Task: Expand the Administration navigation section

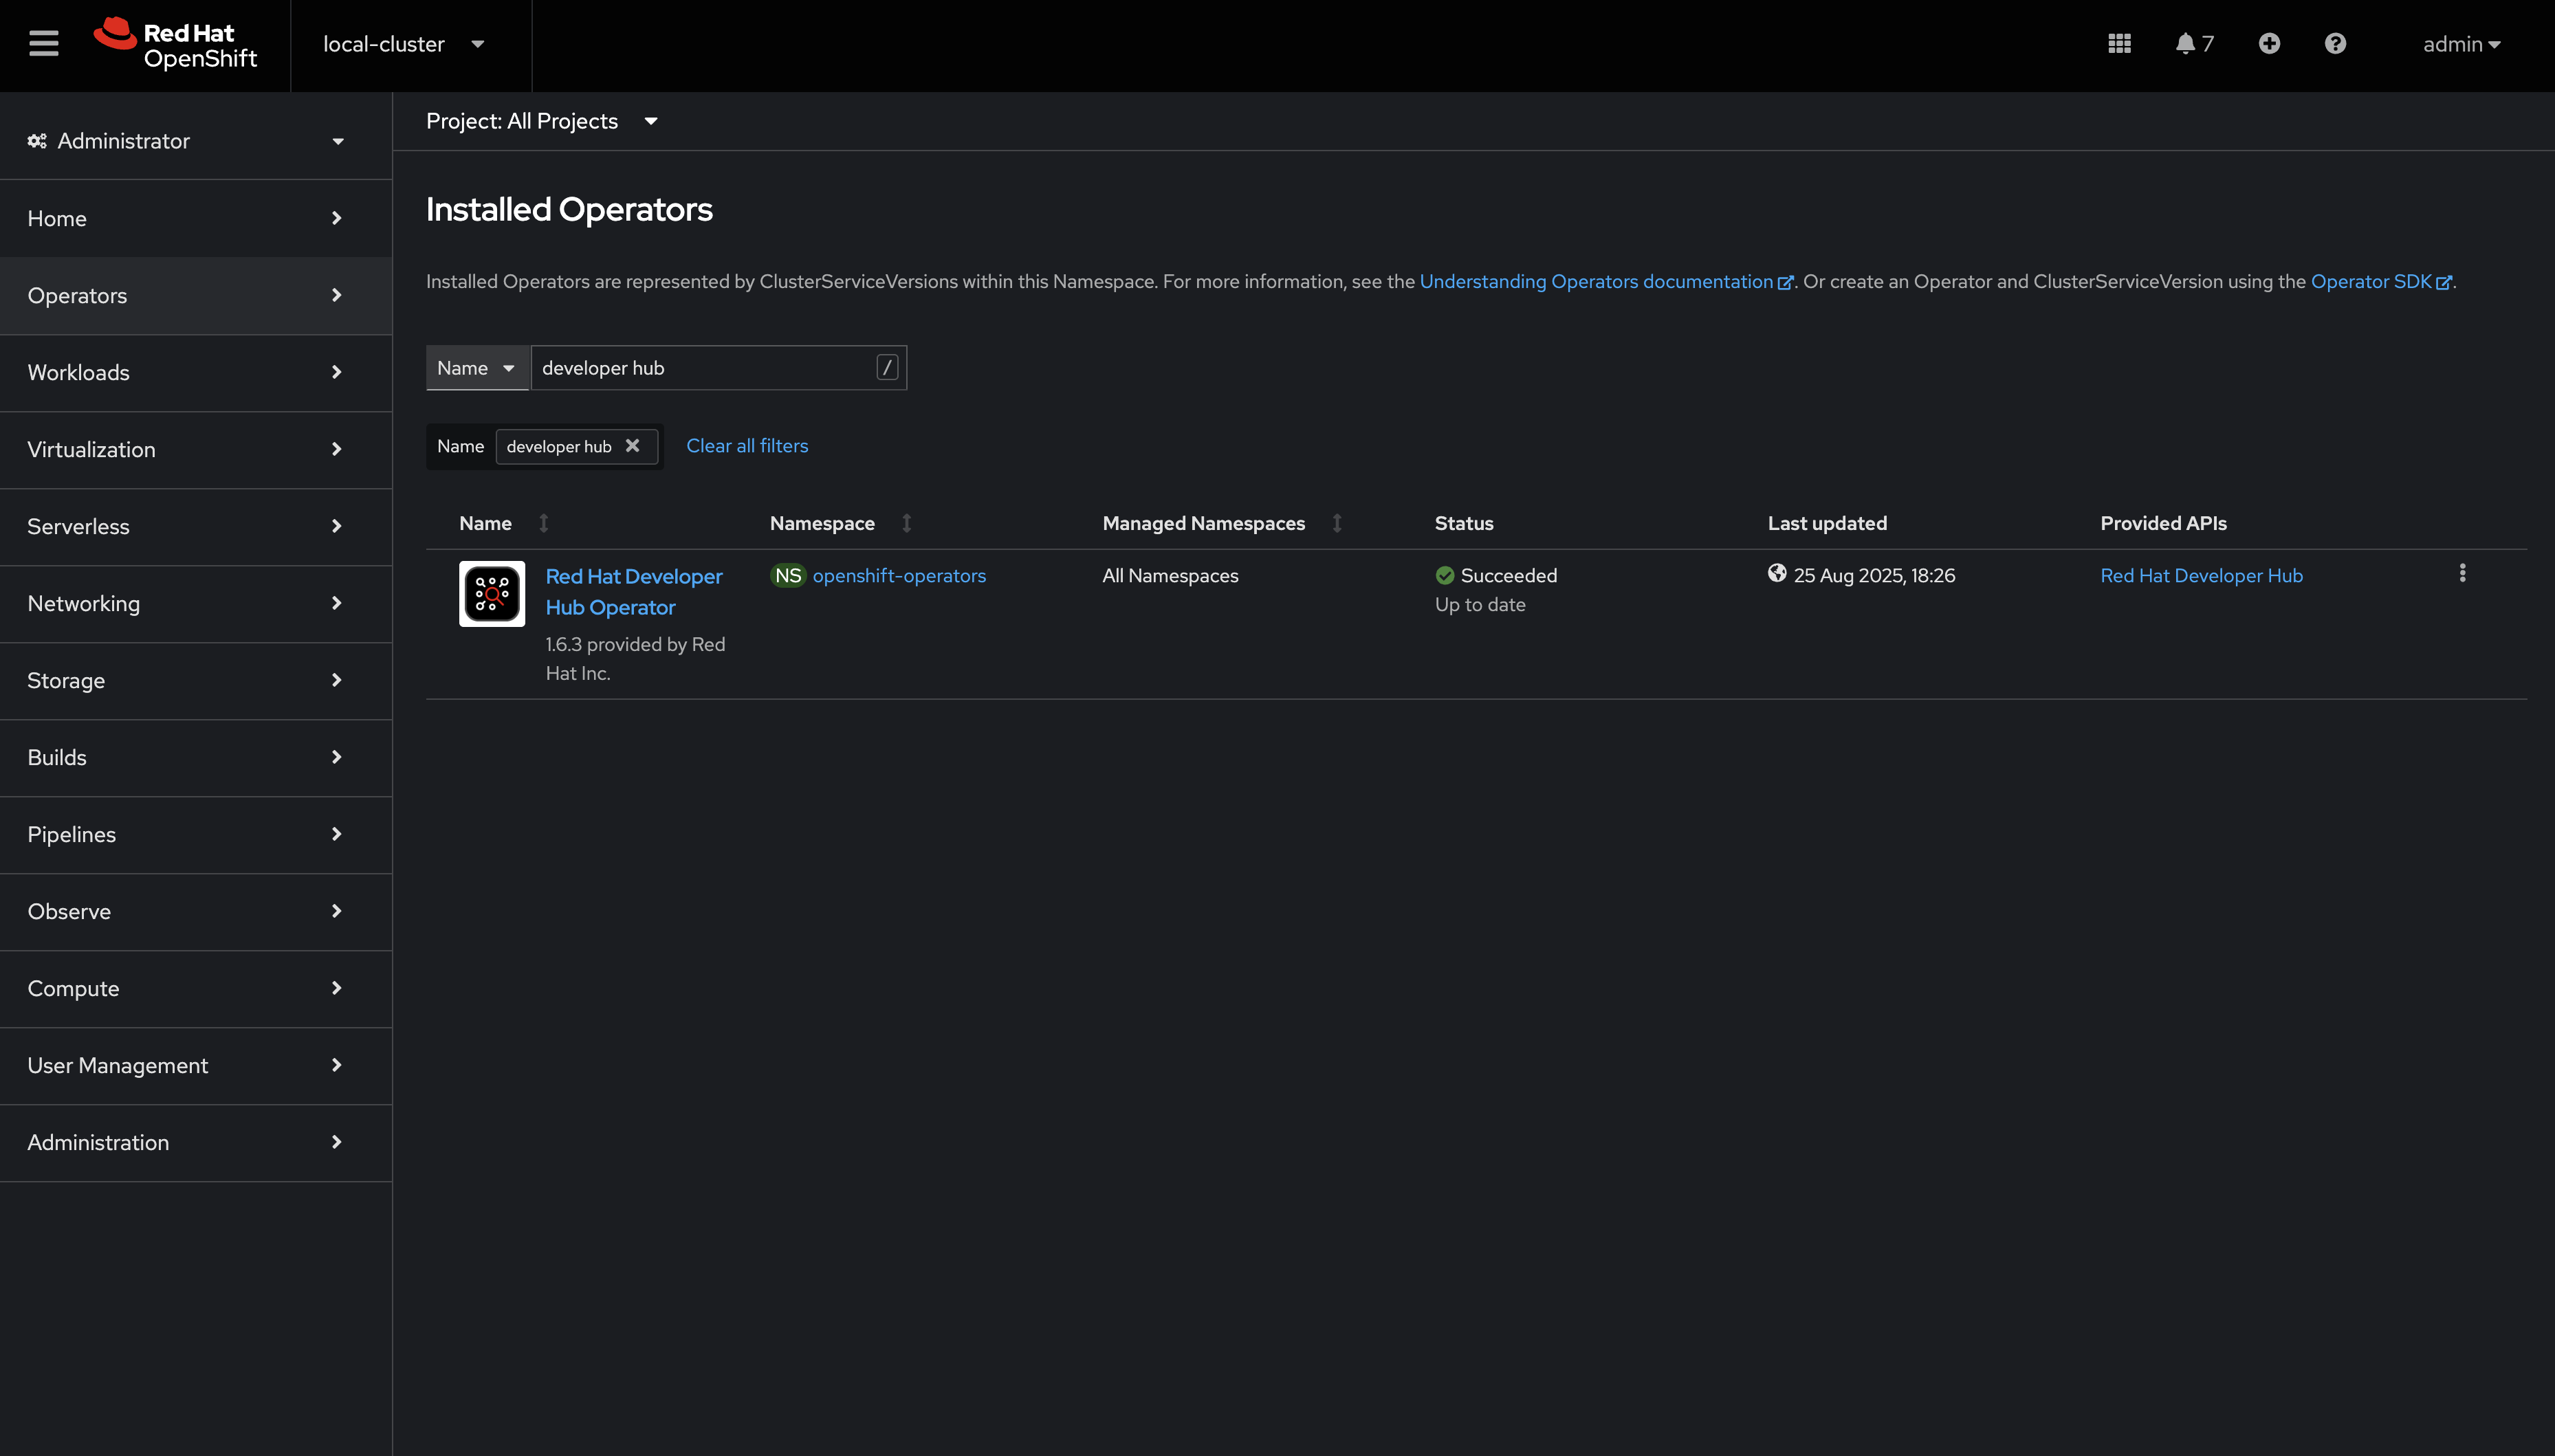Action: point(196,1142)
